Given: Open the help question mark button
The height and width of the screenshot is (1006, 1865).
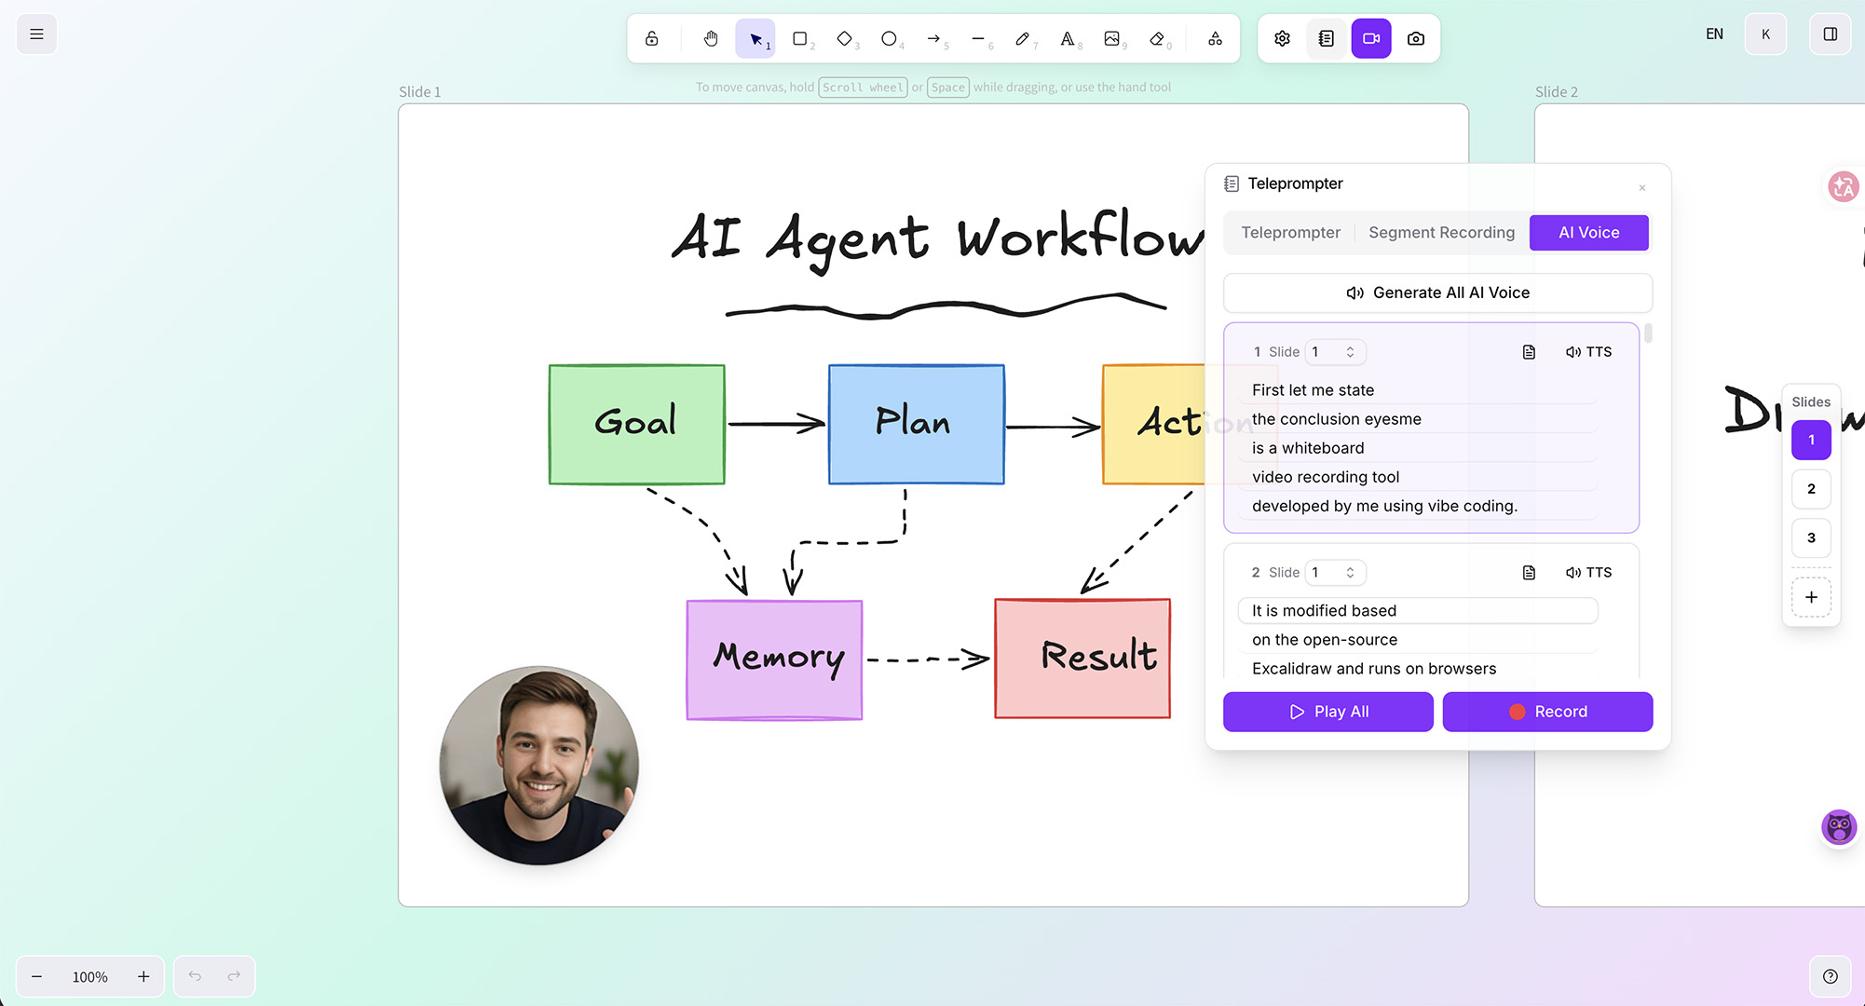Looking at the screenshot, I should tap(1831, 976).
